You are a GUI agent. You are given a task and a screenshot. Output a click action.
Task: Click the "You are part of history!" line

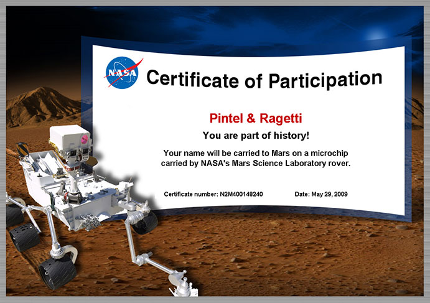(x=256, y=135)
